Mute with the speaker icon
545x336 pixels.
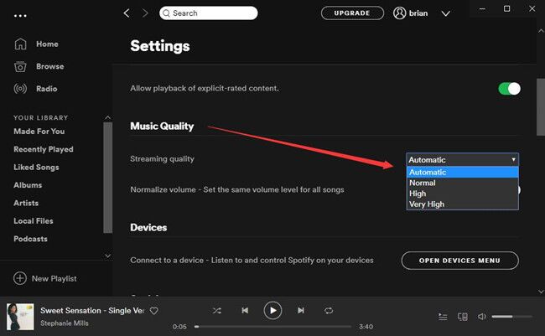tap(482, 317)
